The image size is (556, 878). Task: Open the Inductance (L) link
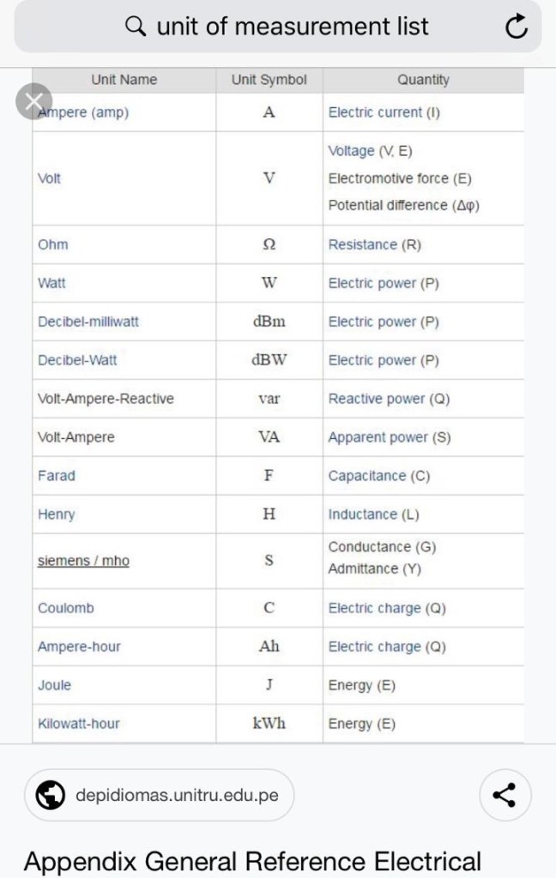point(373,514)
